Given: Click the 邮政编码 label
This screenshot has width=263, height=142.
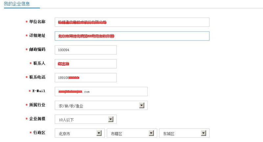Looking at the screenshot, I should [37, 49].
